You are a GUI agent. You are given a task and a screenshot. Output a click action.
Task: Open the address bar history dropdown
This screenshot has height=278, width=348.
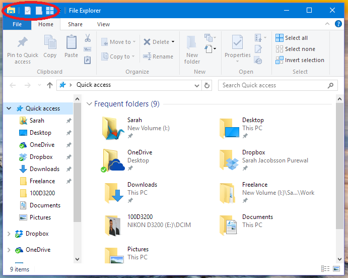pyautogui.click(x=196, y=85)
